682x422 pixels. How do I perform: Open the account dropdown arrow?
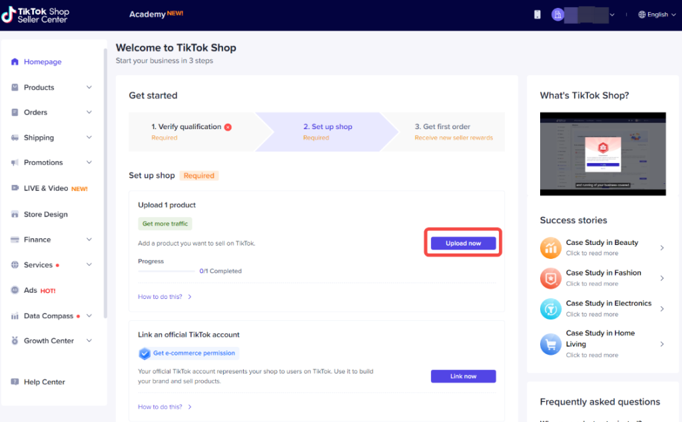[x=612, y=15]
